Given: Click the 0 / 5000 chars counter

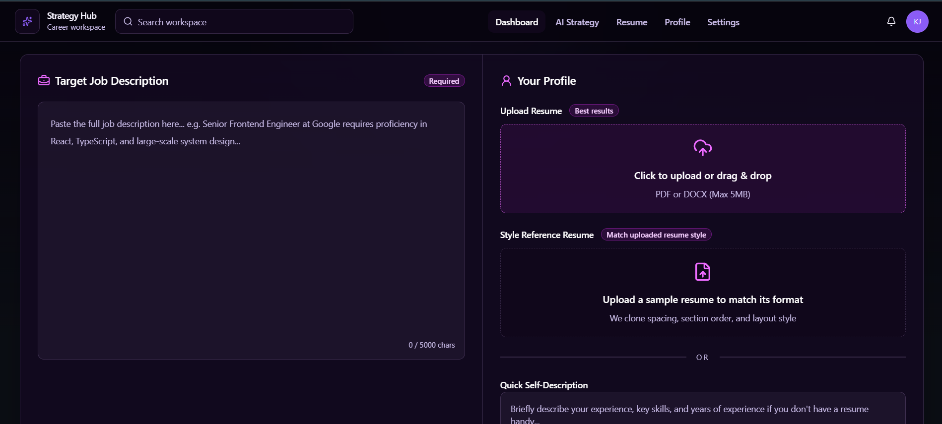Looking at the screenshot, I should [x=432, y=345].
